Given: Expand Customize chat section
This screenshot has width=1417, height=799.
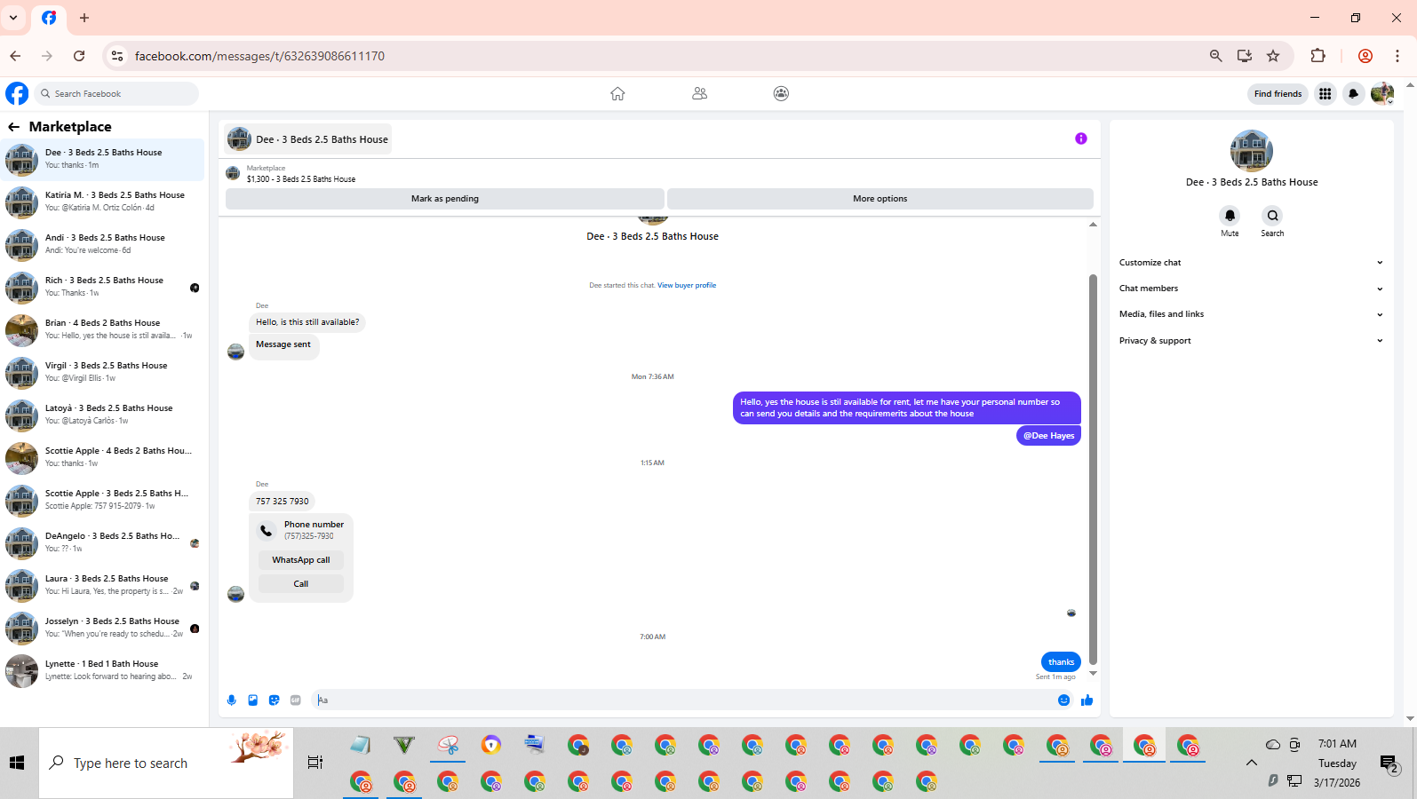Looking at the screenshot, I should click(1251, 263).
